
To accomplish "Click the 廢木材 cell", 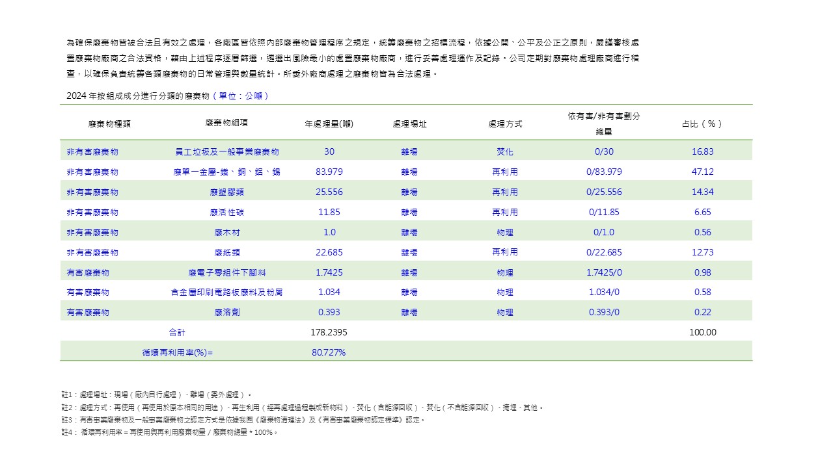I will pyautogui.click(x=226, y=233).
